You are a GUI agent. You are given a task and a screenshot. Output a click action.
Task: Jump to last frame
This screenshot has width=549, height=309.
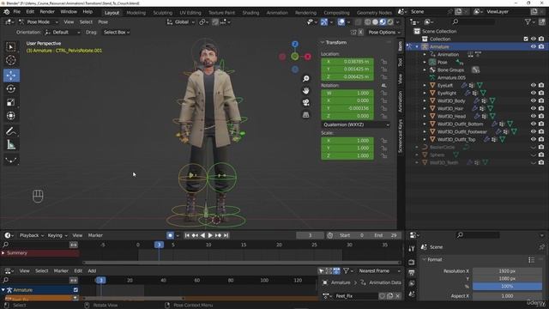pos(226,235)
